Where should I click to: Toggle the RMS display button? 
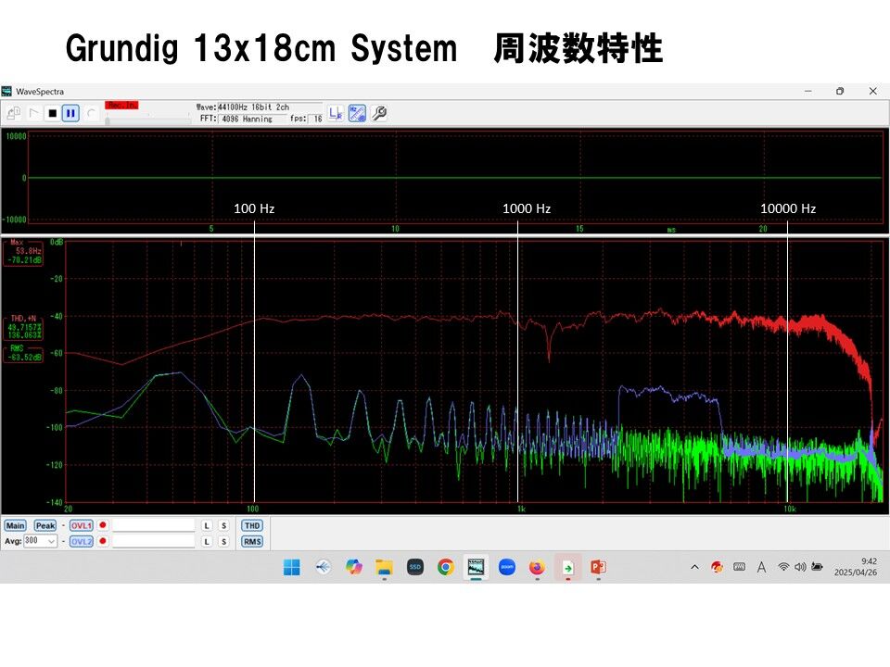pos(252,542)
